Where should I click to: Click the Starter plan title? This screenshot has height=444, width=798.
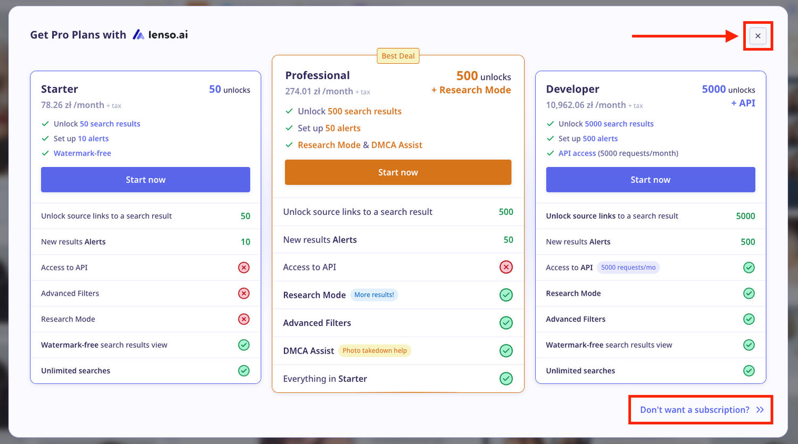(60, 89)
